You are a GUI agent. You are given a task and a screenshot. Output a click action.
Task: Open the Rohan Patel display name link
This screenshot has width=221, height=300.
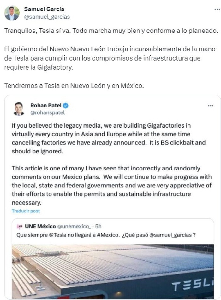[x=46, y=106]
